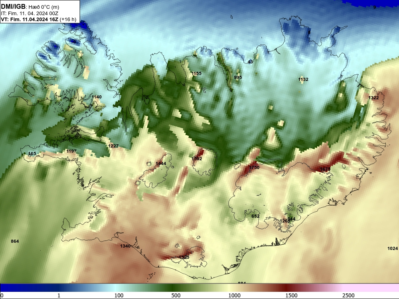Click the 1132 height label on map
The height and width of the screenshot is (299, 399).
pyautogui.click(x=303, y=79)
